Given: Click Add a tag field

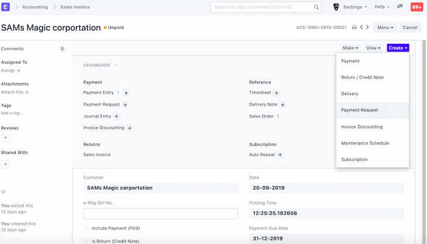Looking at the screenshot, I should click(12, 113).
